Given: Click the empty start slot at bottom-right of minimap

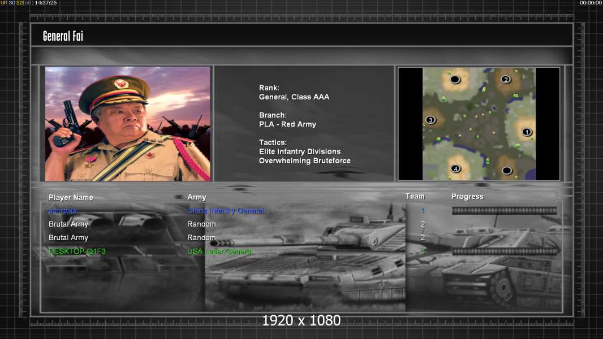Looking at the screenshot, I should coord(507,170).
